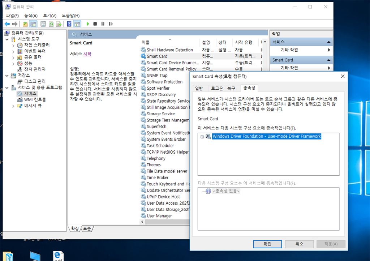Image resolution: width=370 pixels, height=261 pixels.
Task: Open the 동작(A) menu
Action: pyautogui.click(x=31, y=16)
